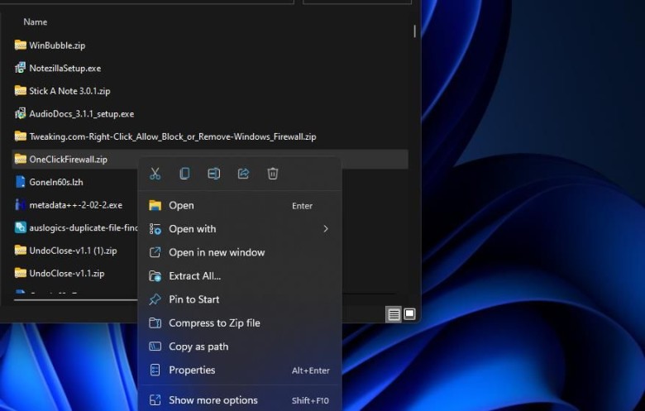The height and width of the screenshot is (411, 645).
Task: Switch to large thumbnails view icon
Action: [409, 314]
